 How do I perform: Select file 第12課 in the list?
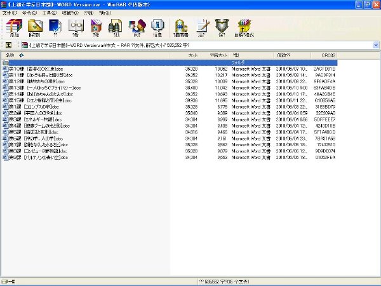pyautogui.click(x=170, y=81)
